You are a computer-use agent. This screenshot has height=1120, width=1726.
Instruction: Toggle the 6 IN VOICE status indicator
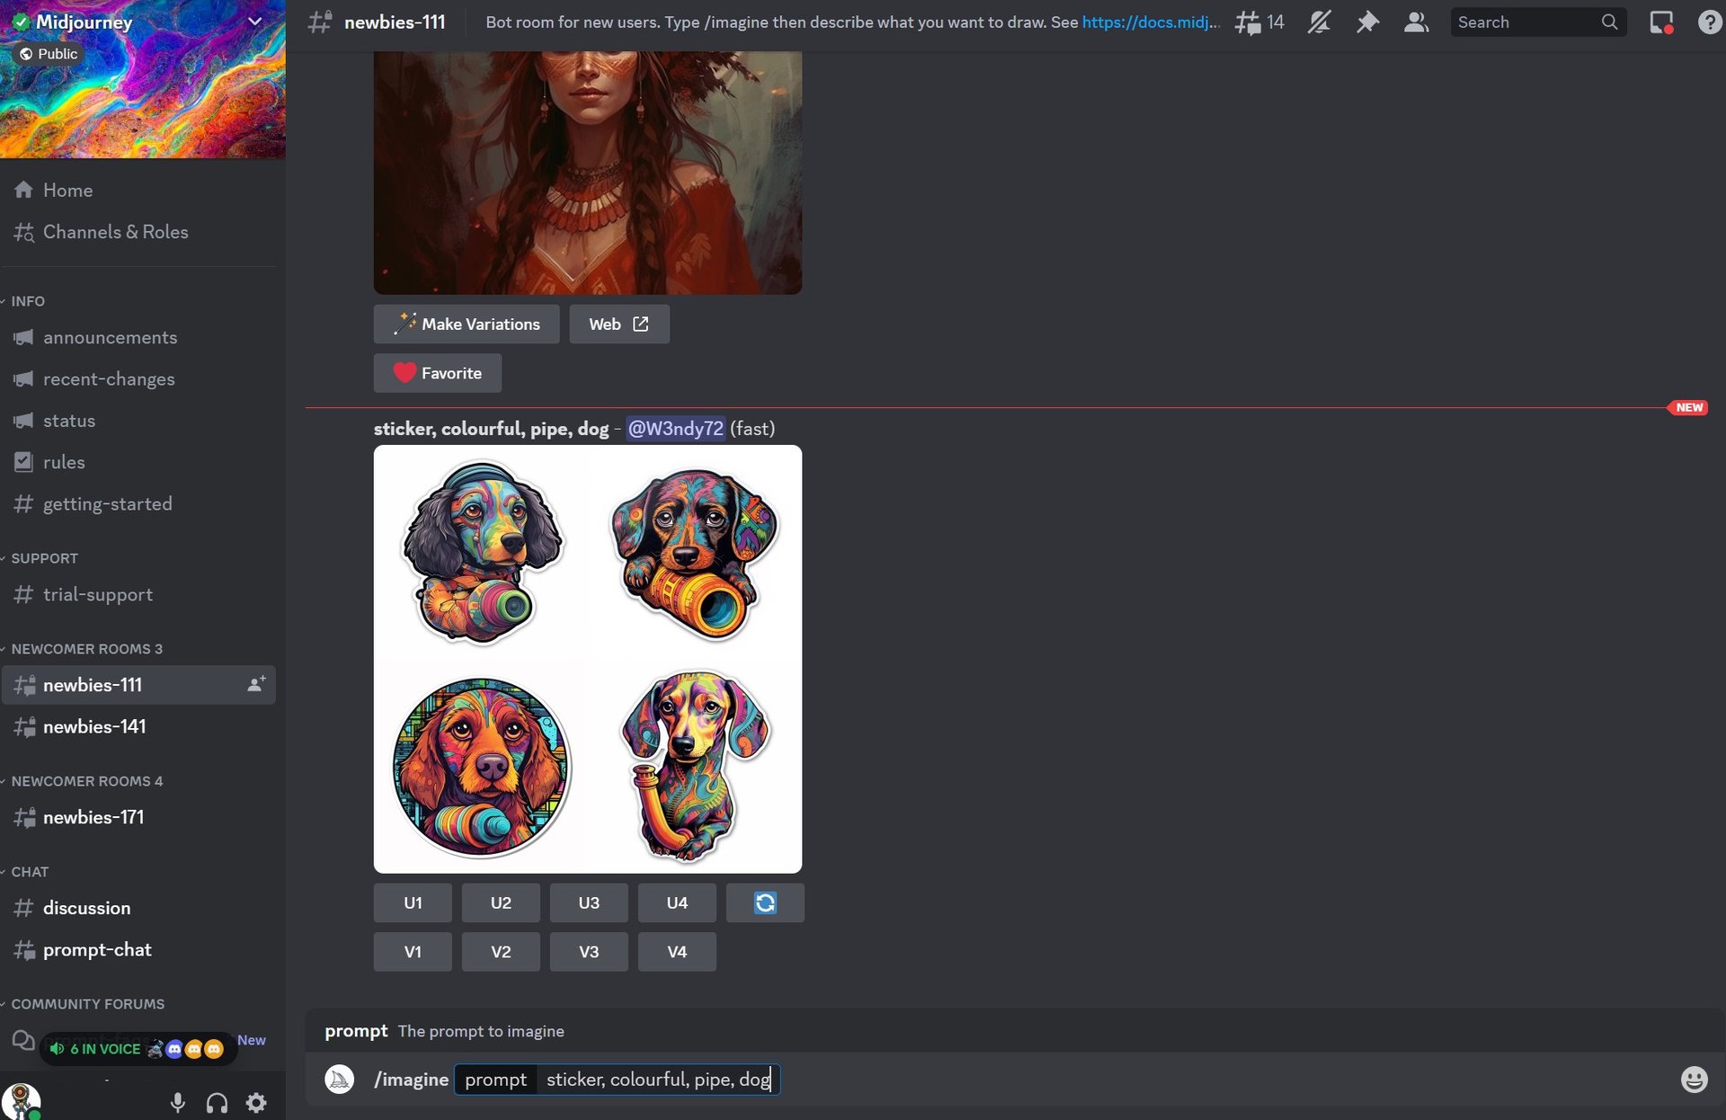click(x=132, y=1048)
